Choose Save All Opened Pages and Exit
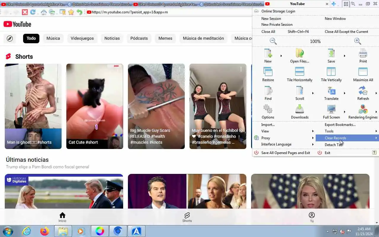The image size is (379, 237). (285, 153)
